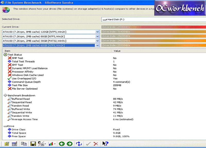Select the Drive Class row
This screenshot has width=206, height=148.
tap(104, 130)
